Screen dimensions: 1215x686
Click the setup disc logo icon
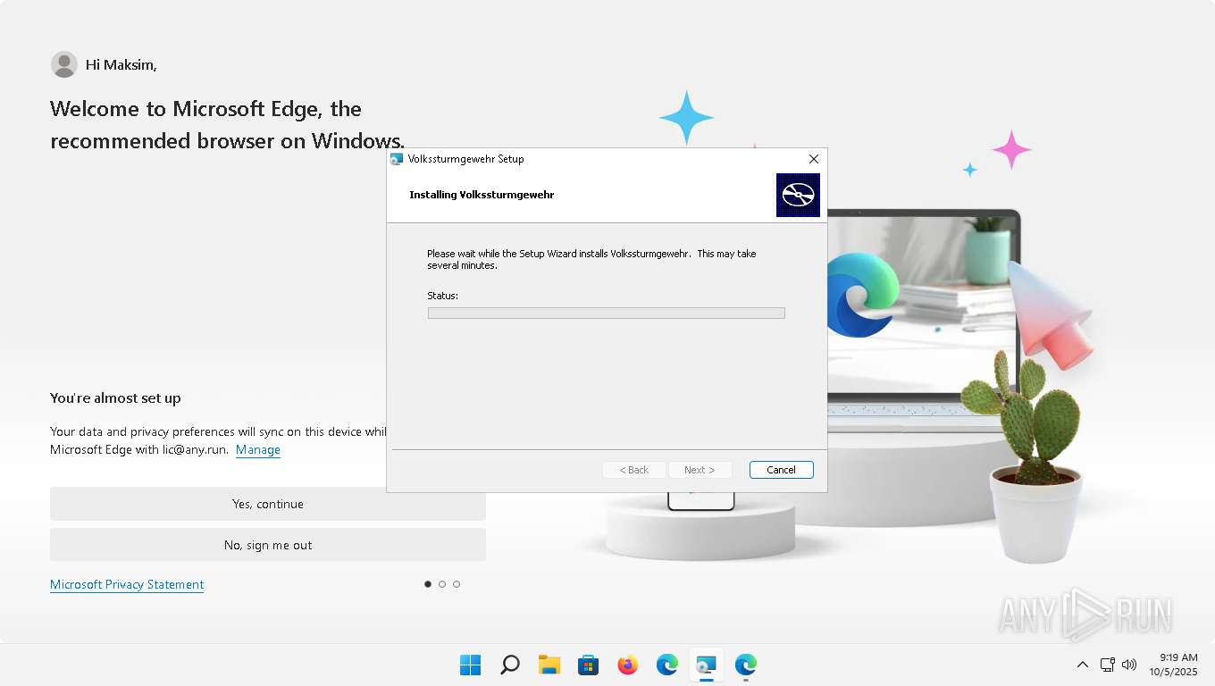point(798,195)
